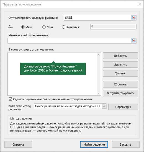144x152 pixels.
Task: Click the Удалить constraint button
Action: (x=120, y=73)
